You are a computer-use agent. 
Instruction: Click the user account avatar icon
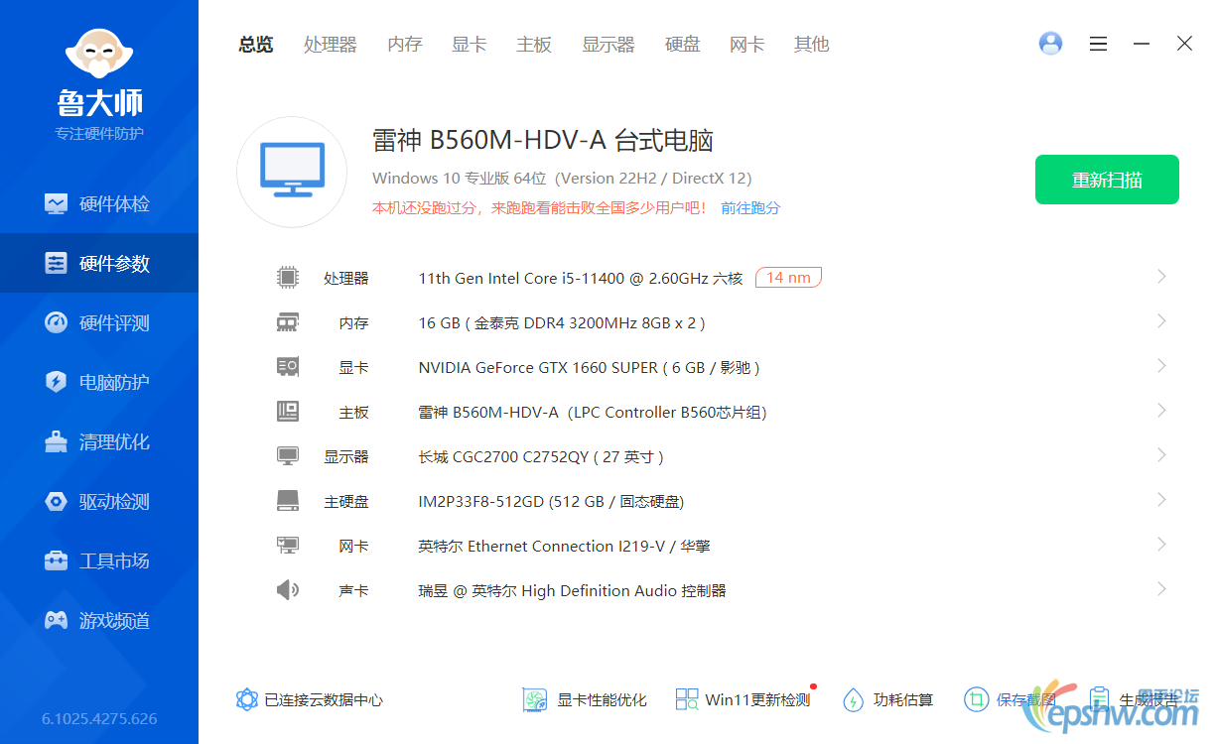[x=1050, y=44]
